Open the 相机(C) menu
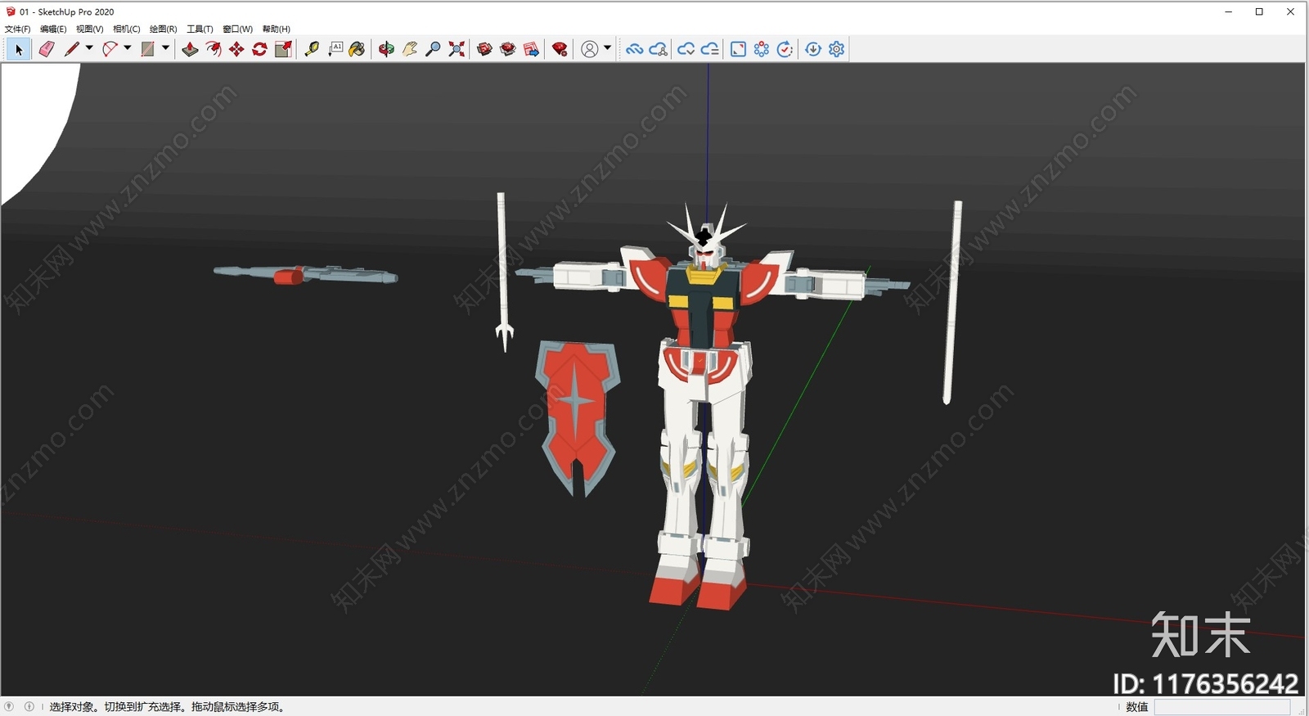Screen dimensions: 1309x716 click(127, 29)
